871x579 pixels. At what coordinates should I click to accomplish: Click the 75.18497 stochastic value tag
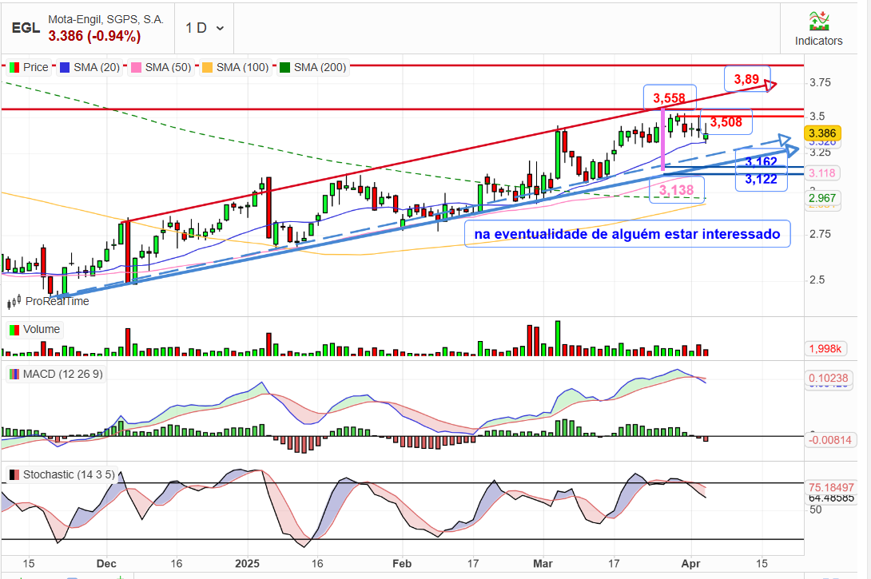(831, 487)
